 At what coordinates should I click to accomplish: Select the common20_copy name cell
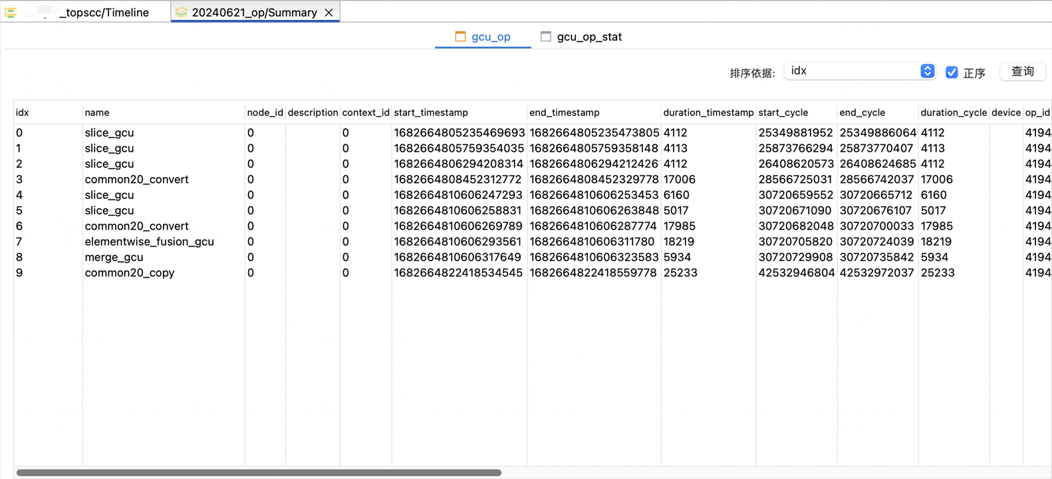click(x=130, y=273)
